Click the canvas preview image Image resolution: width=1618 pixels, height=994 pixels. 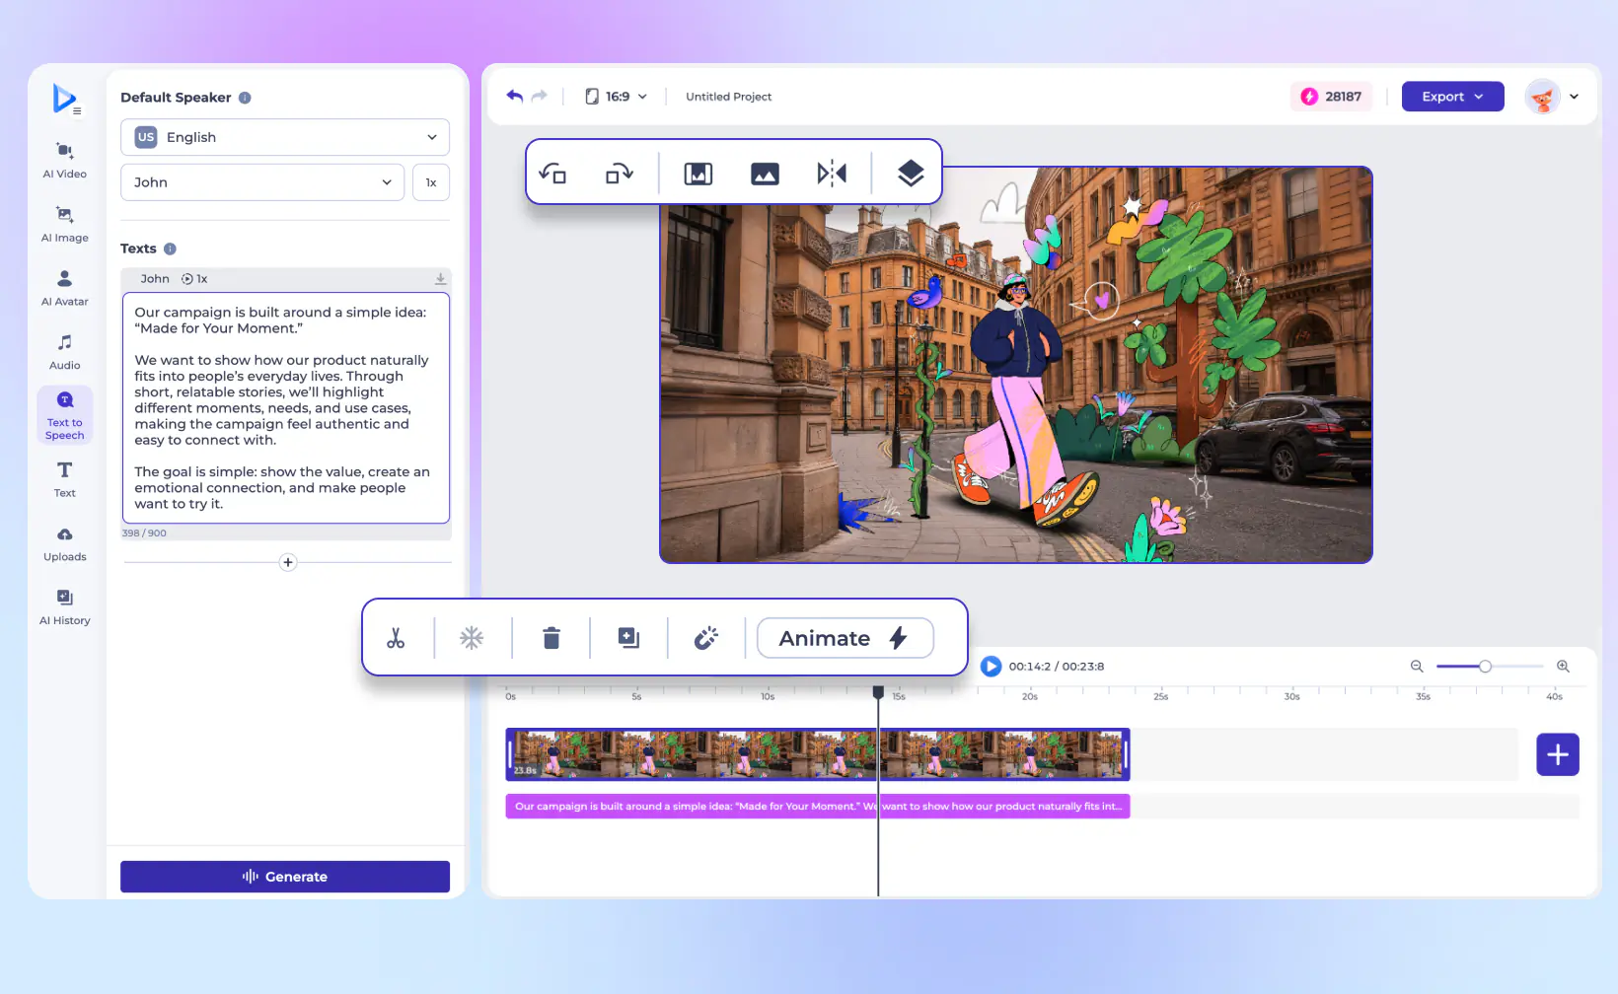click(1016, 365)
